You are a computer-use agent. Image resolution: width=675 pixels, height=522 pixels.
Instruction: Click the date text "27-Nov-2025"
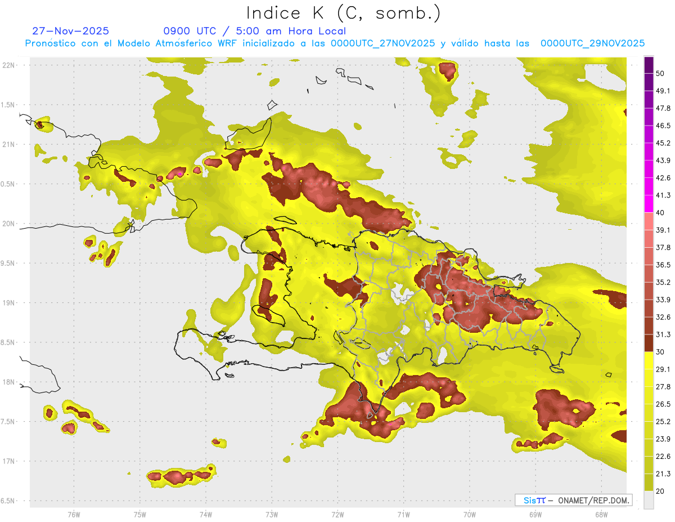pos(71,31)
